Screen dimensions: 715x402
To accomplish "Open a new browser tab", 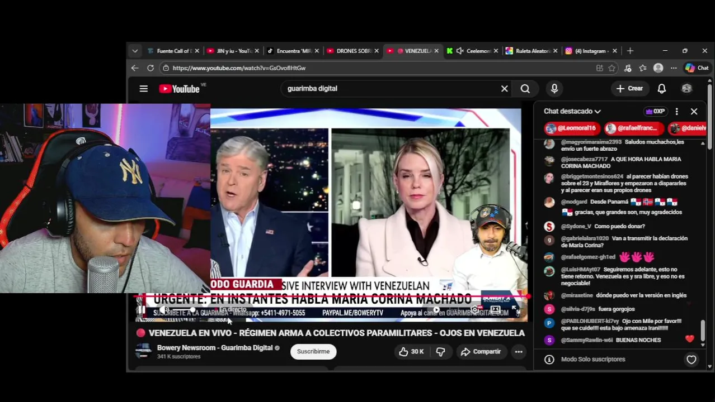I will 630,51.
